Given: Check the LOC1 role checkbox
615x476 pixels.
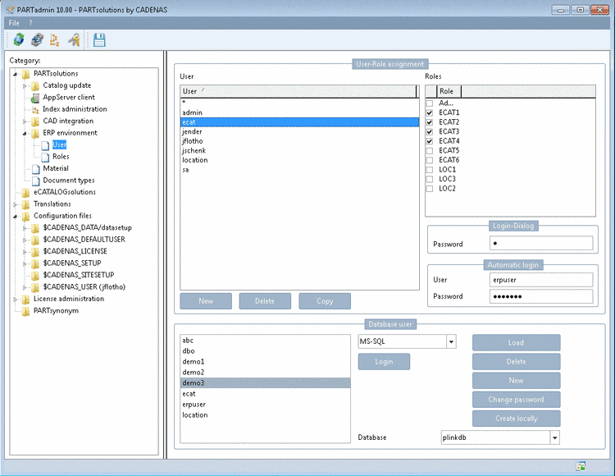Looking at the screenshot, I should (x=430, y=169).
